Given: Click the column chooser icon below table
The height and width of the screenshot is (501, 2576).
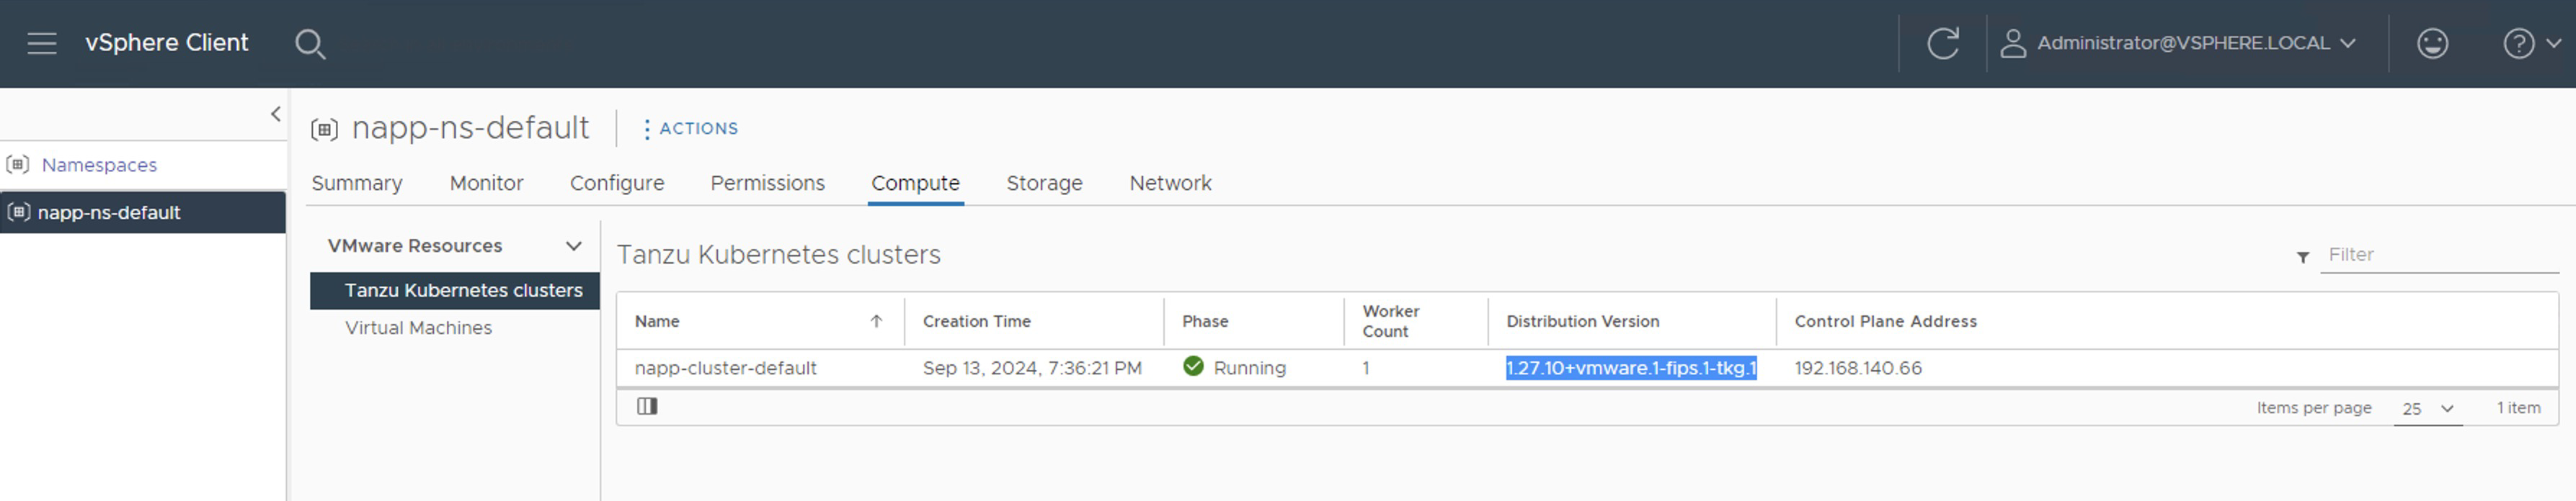Looking at the screenshot, I should 647,406.
